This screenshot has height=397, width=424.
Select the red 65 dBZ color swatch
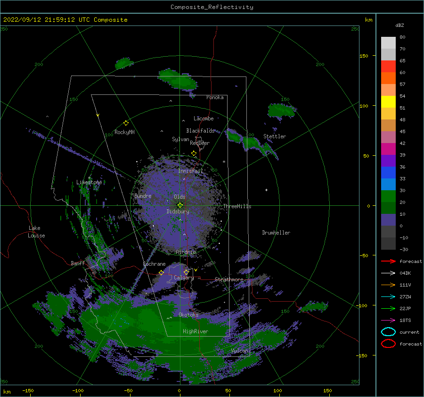(388, 66)
